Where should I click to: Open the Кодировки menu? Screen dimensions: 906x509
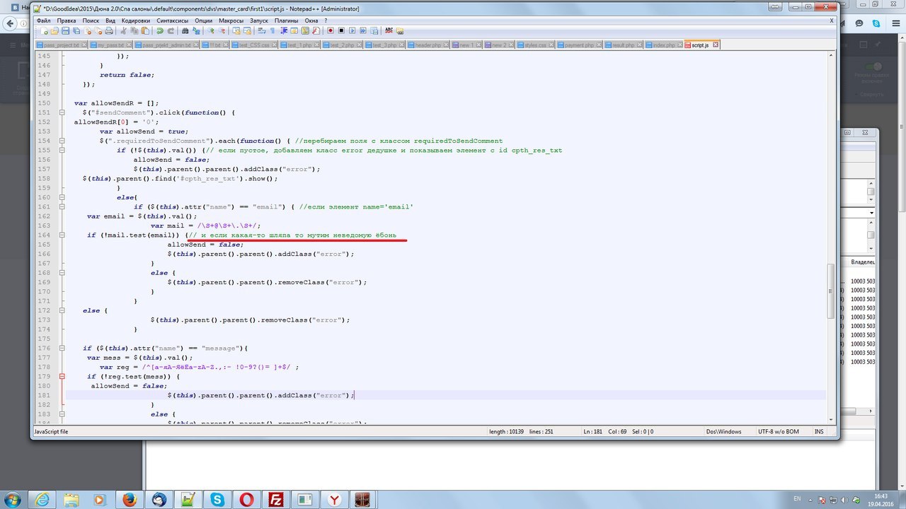click(135, 21)
